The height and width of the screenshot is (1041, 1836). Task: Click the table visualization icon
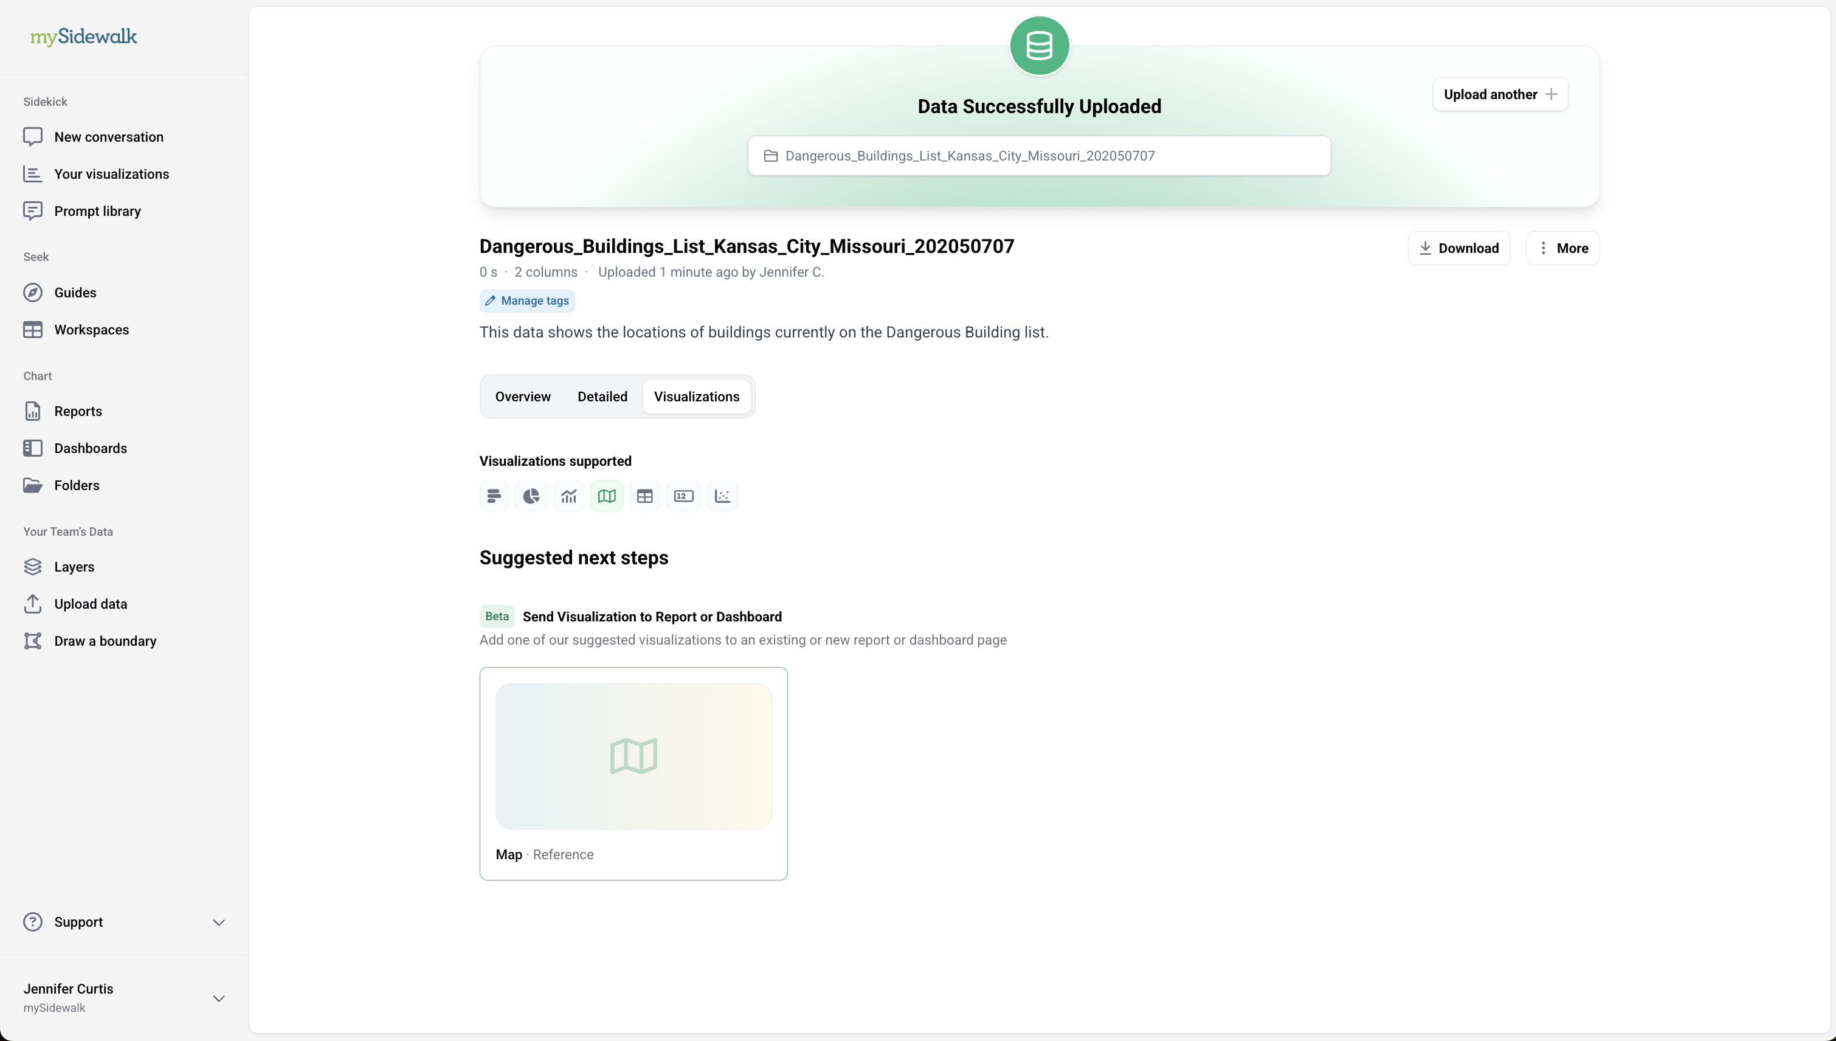(x=644, y=496)
